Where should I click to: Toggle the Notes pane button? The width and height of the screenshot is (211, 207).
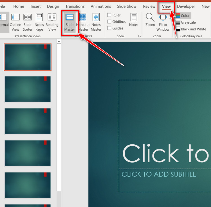(134, 20)
